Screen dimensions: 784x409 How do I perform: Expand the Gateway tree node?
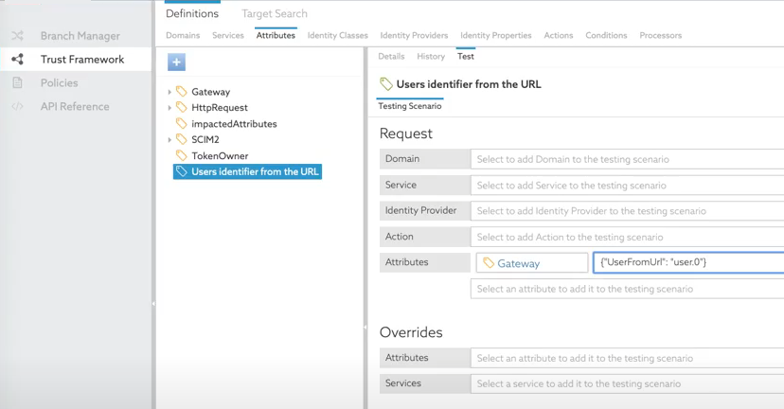click(x=169, y=92)
